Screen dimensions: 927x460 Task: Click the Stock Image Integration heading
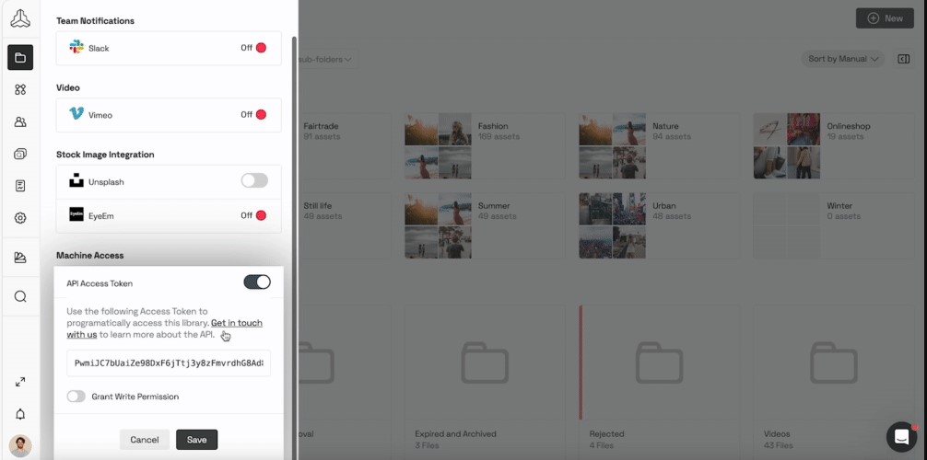(105, 155)
